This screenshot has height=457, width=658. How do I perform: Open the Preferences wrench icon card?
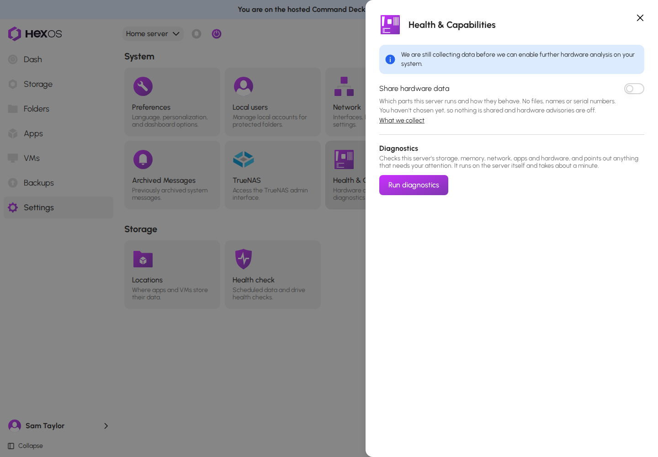(143, 86)
